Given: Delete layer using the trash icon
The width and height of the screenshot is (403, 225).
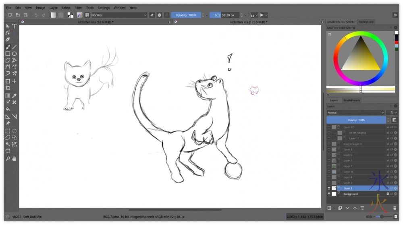Looking at the screenshot, I should coord(395,208).
